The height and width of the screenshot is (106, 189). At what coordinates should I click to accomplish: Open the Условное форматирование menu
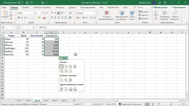click(x=107, y=16)
